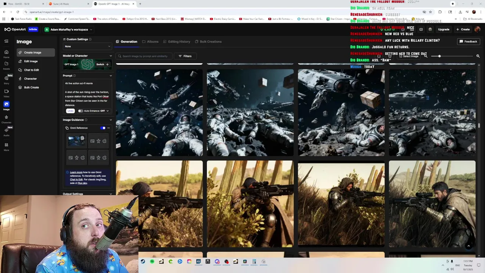Click zoom in magnifier for thumbnails
The height and width of the screenshot is (273, 485).
(478, 56)
